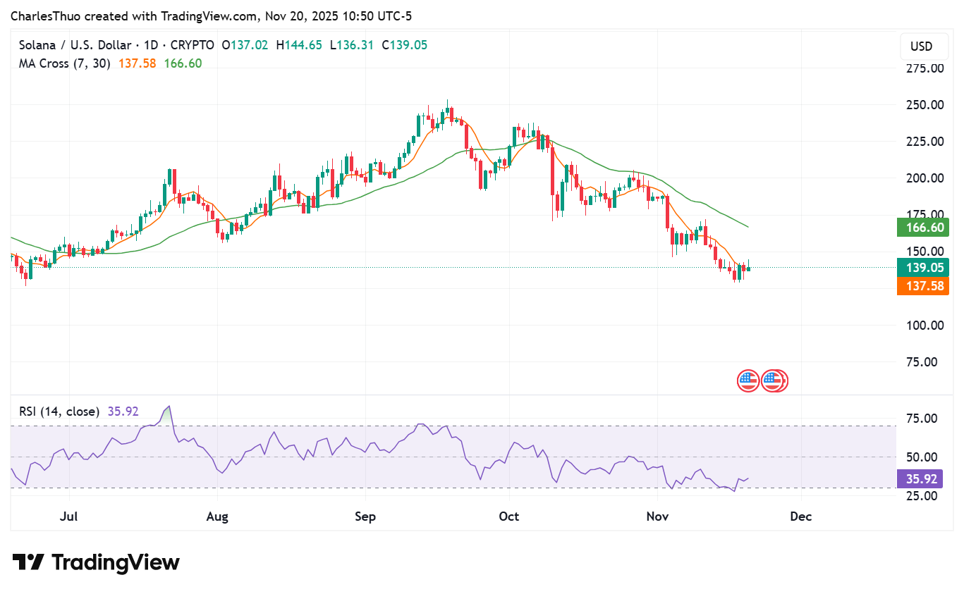Click the 250.00 level on the price scale

tap(925, 105)
